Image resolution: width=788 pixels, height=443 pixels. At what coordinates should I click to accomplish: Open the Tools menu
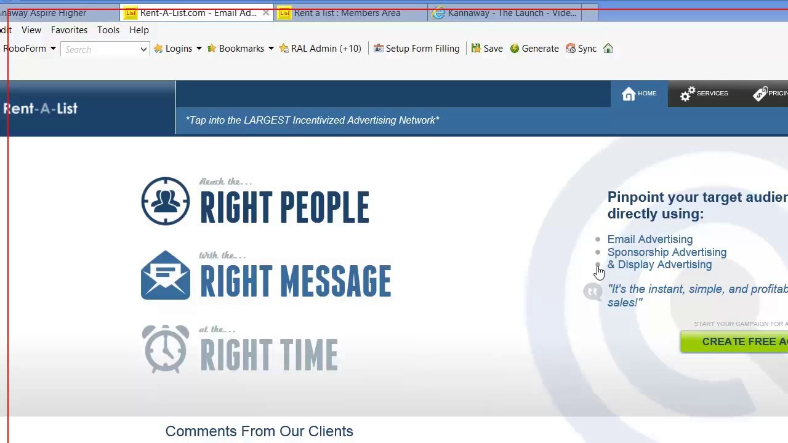[x=108, y=30]
